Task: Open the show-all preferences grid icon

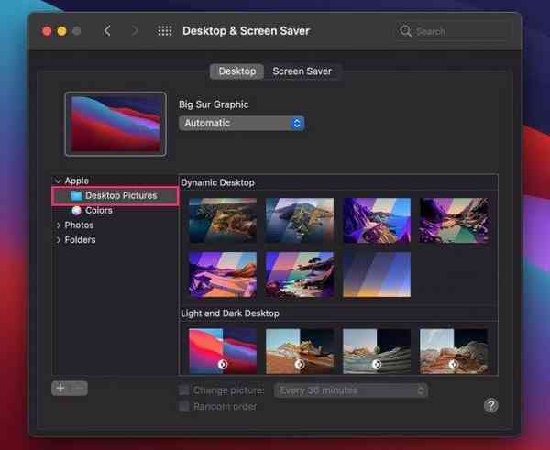Action: tap(165, 31)
